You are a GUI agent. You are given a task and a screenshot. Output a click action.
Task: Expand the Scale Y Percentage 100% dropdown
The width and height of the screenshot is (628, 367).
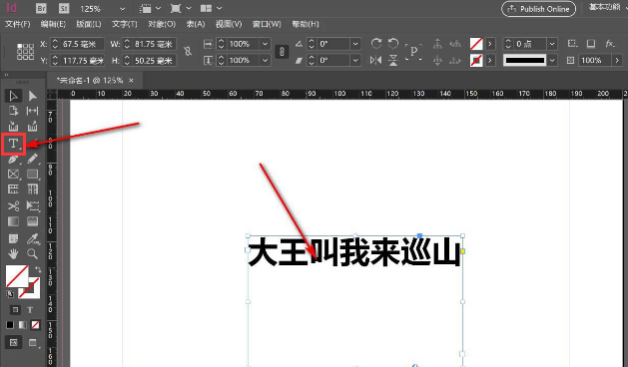(x=265, y=61)
